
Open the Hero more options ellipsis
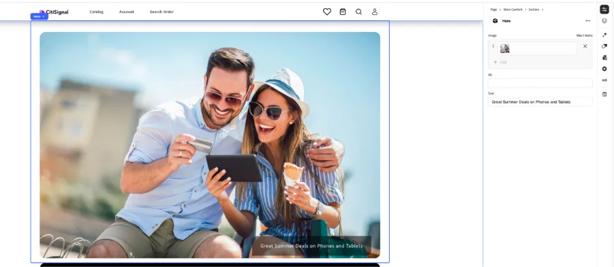[x=588, y=20]
